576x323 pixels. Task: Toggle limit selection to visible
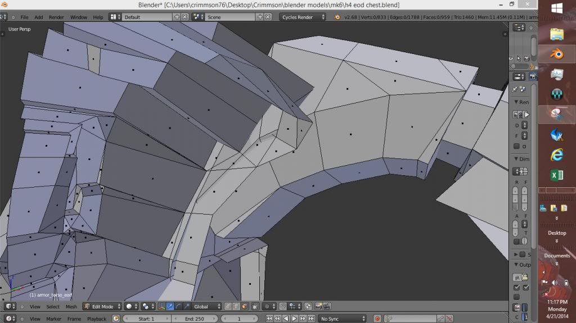pos(255,307)
